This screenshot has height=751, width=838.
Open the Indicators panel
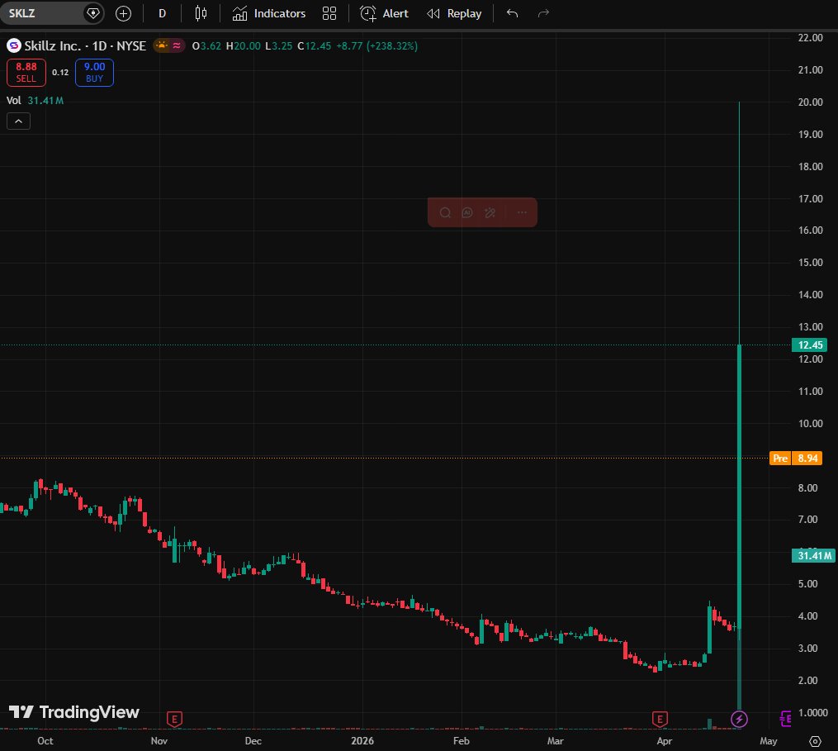click(268, 13)
